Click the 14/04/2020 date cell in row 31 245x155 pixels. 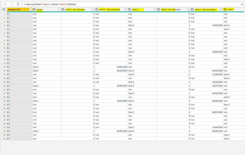(207, 127)
